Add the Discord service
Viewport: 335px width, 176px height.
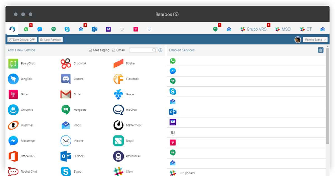point(72,79)
